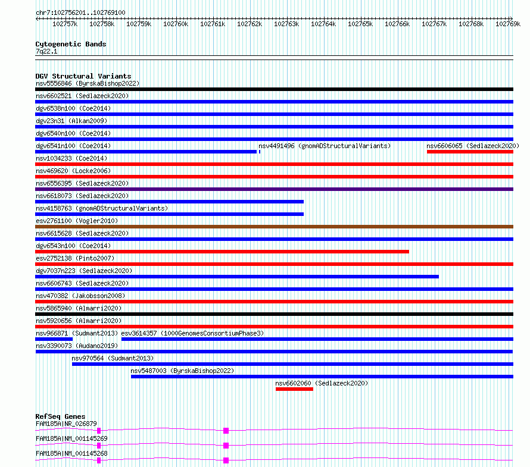Select the Cytogenetic Bands track title

71,44
